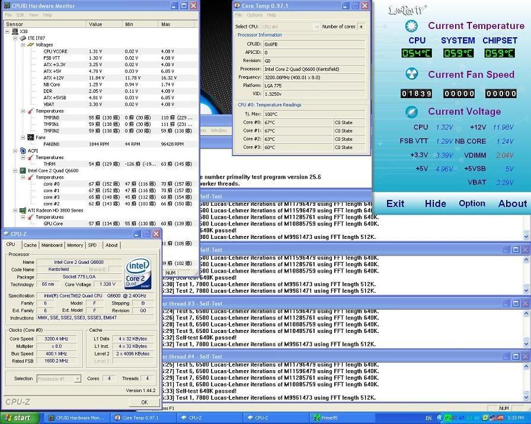Open the Windows start menu

point(20,418)
